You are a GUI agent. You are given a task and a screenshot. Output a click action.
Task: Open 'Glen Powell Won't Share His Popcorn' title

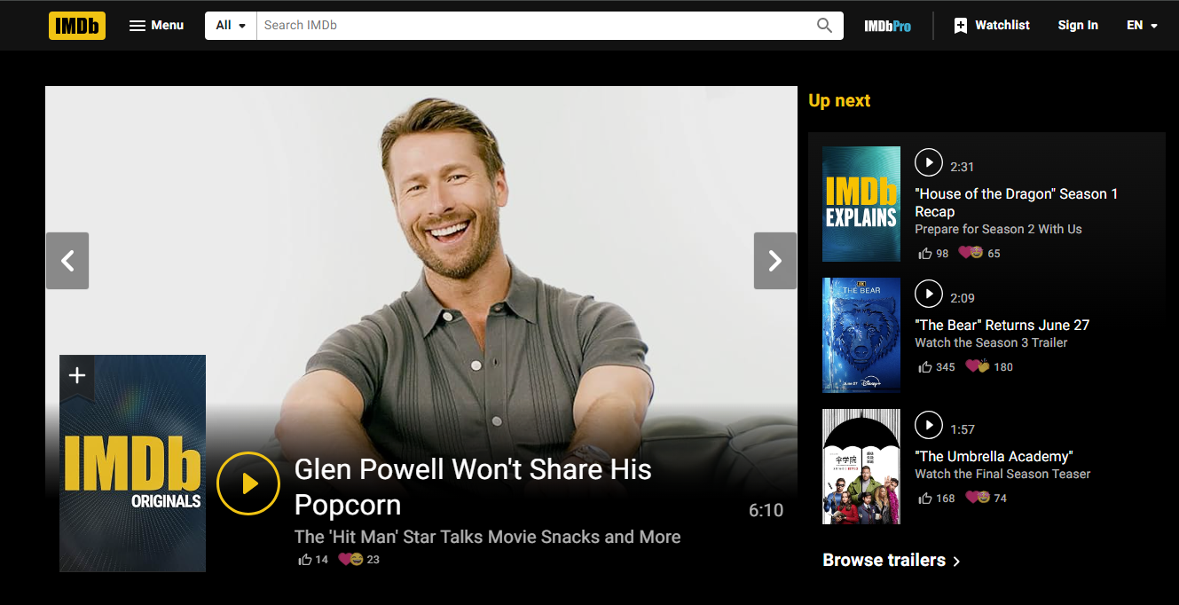(x=473, y=487)
